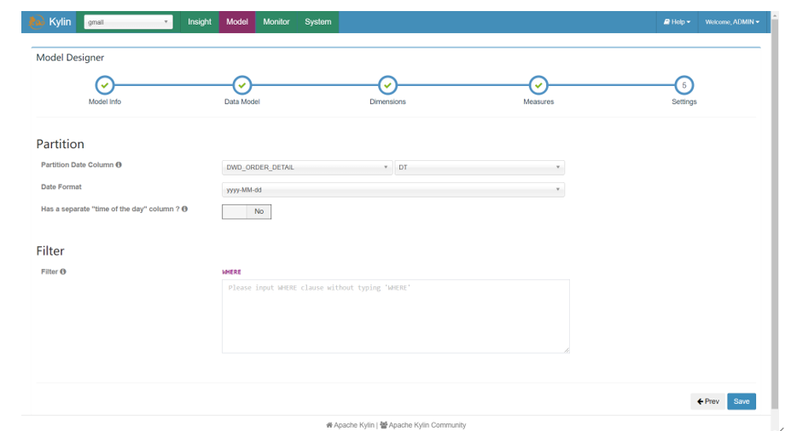Open the gmall project dropdown
785x431 pixels.
(x=128, y=22)
